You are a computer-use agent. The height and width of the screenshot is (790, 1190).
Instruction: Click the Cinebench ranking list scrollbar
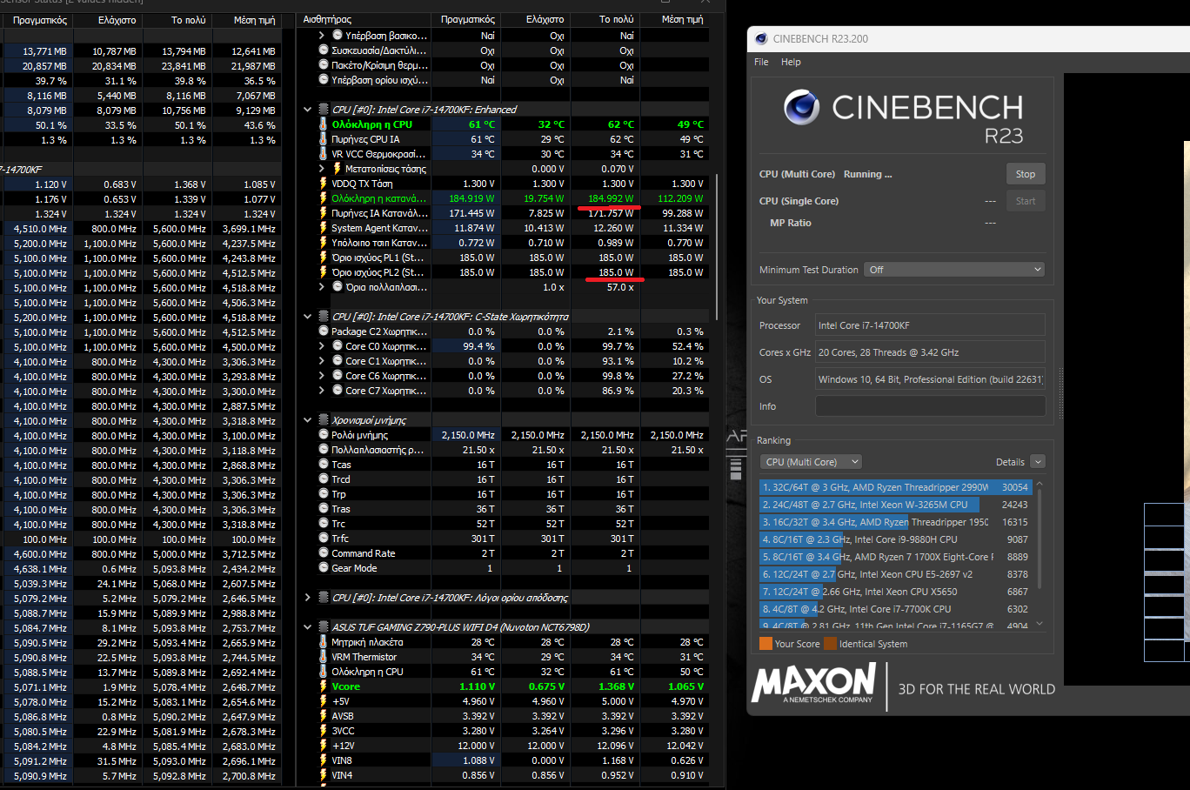coord(1040,539)
